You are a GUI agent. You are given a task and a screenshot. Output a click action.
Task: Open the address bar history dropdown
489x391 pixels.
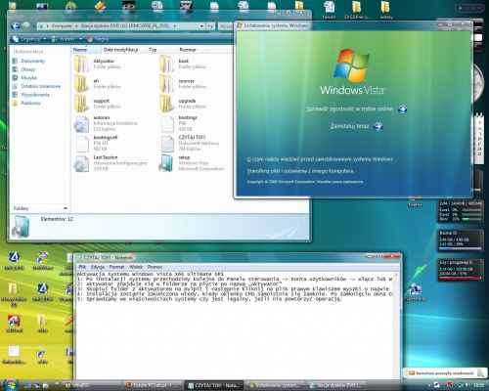pos(201,25)
